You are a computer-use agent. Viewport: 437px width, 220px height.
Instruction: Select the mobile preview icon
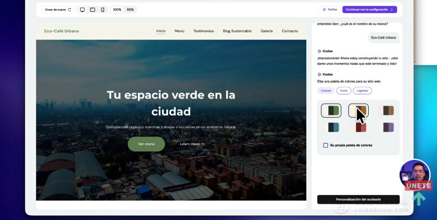[x=102, y=10]
